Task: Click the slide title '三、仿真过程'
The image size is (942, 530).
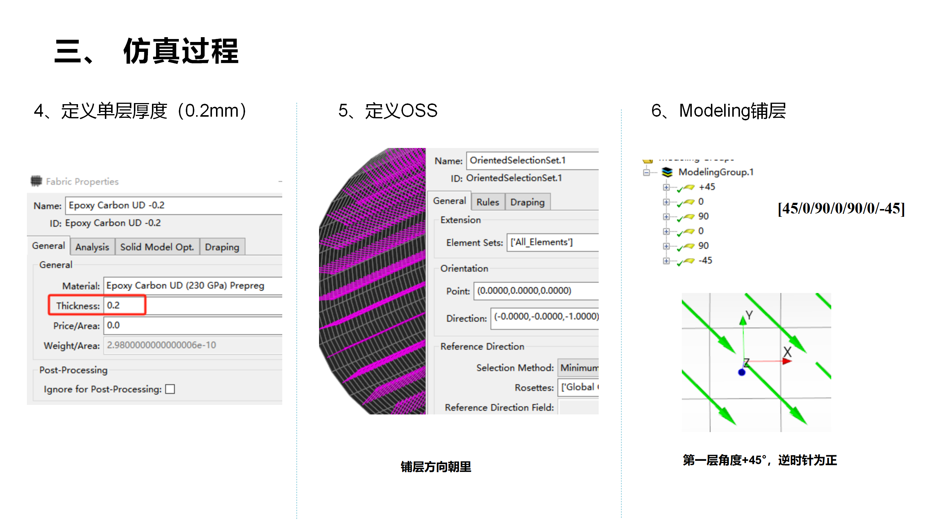Action: pos(146,51)
